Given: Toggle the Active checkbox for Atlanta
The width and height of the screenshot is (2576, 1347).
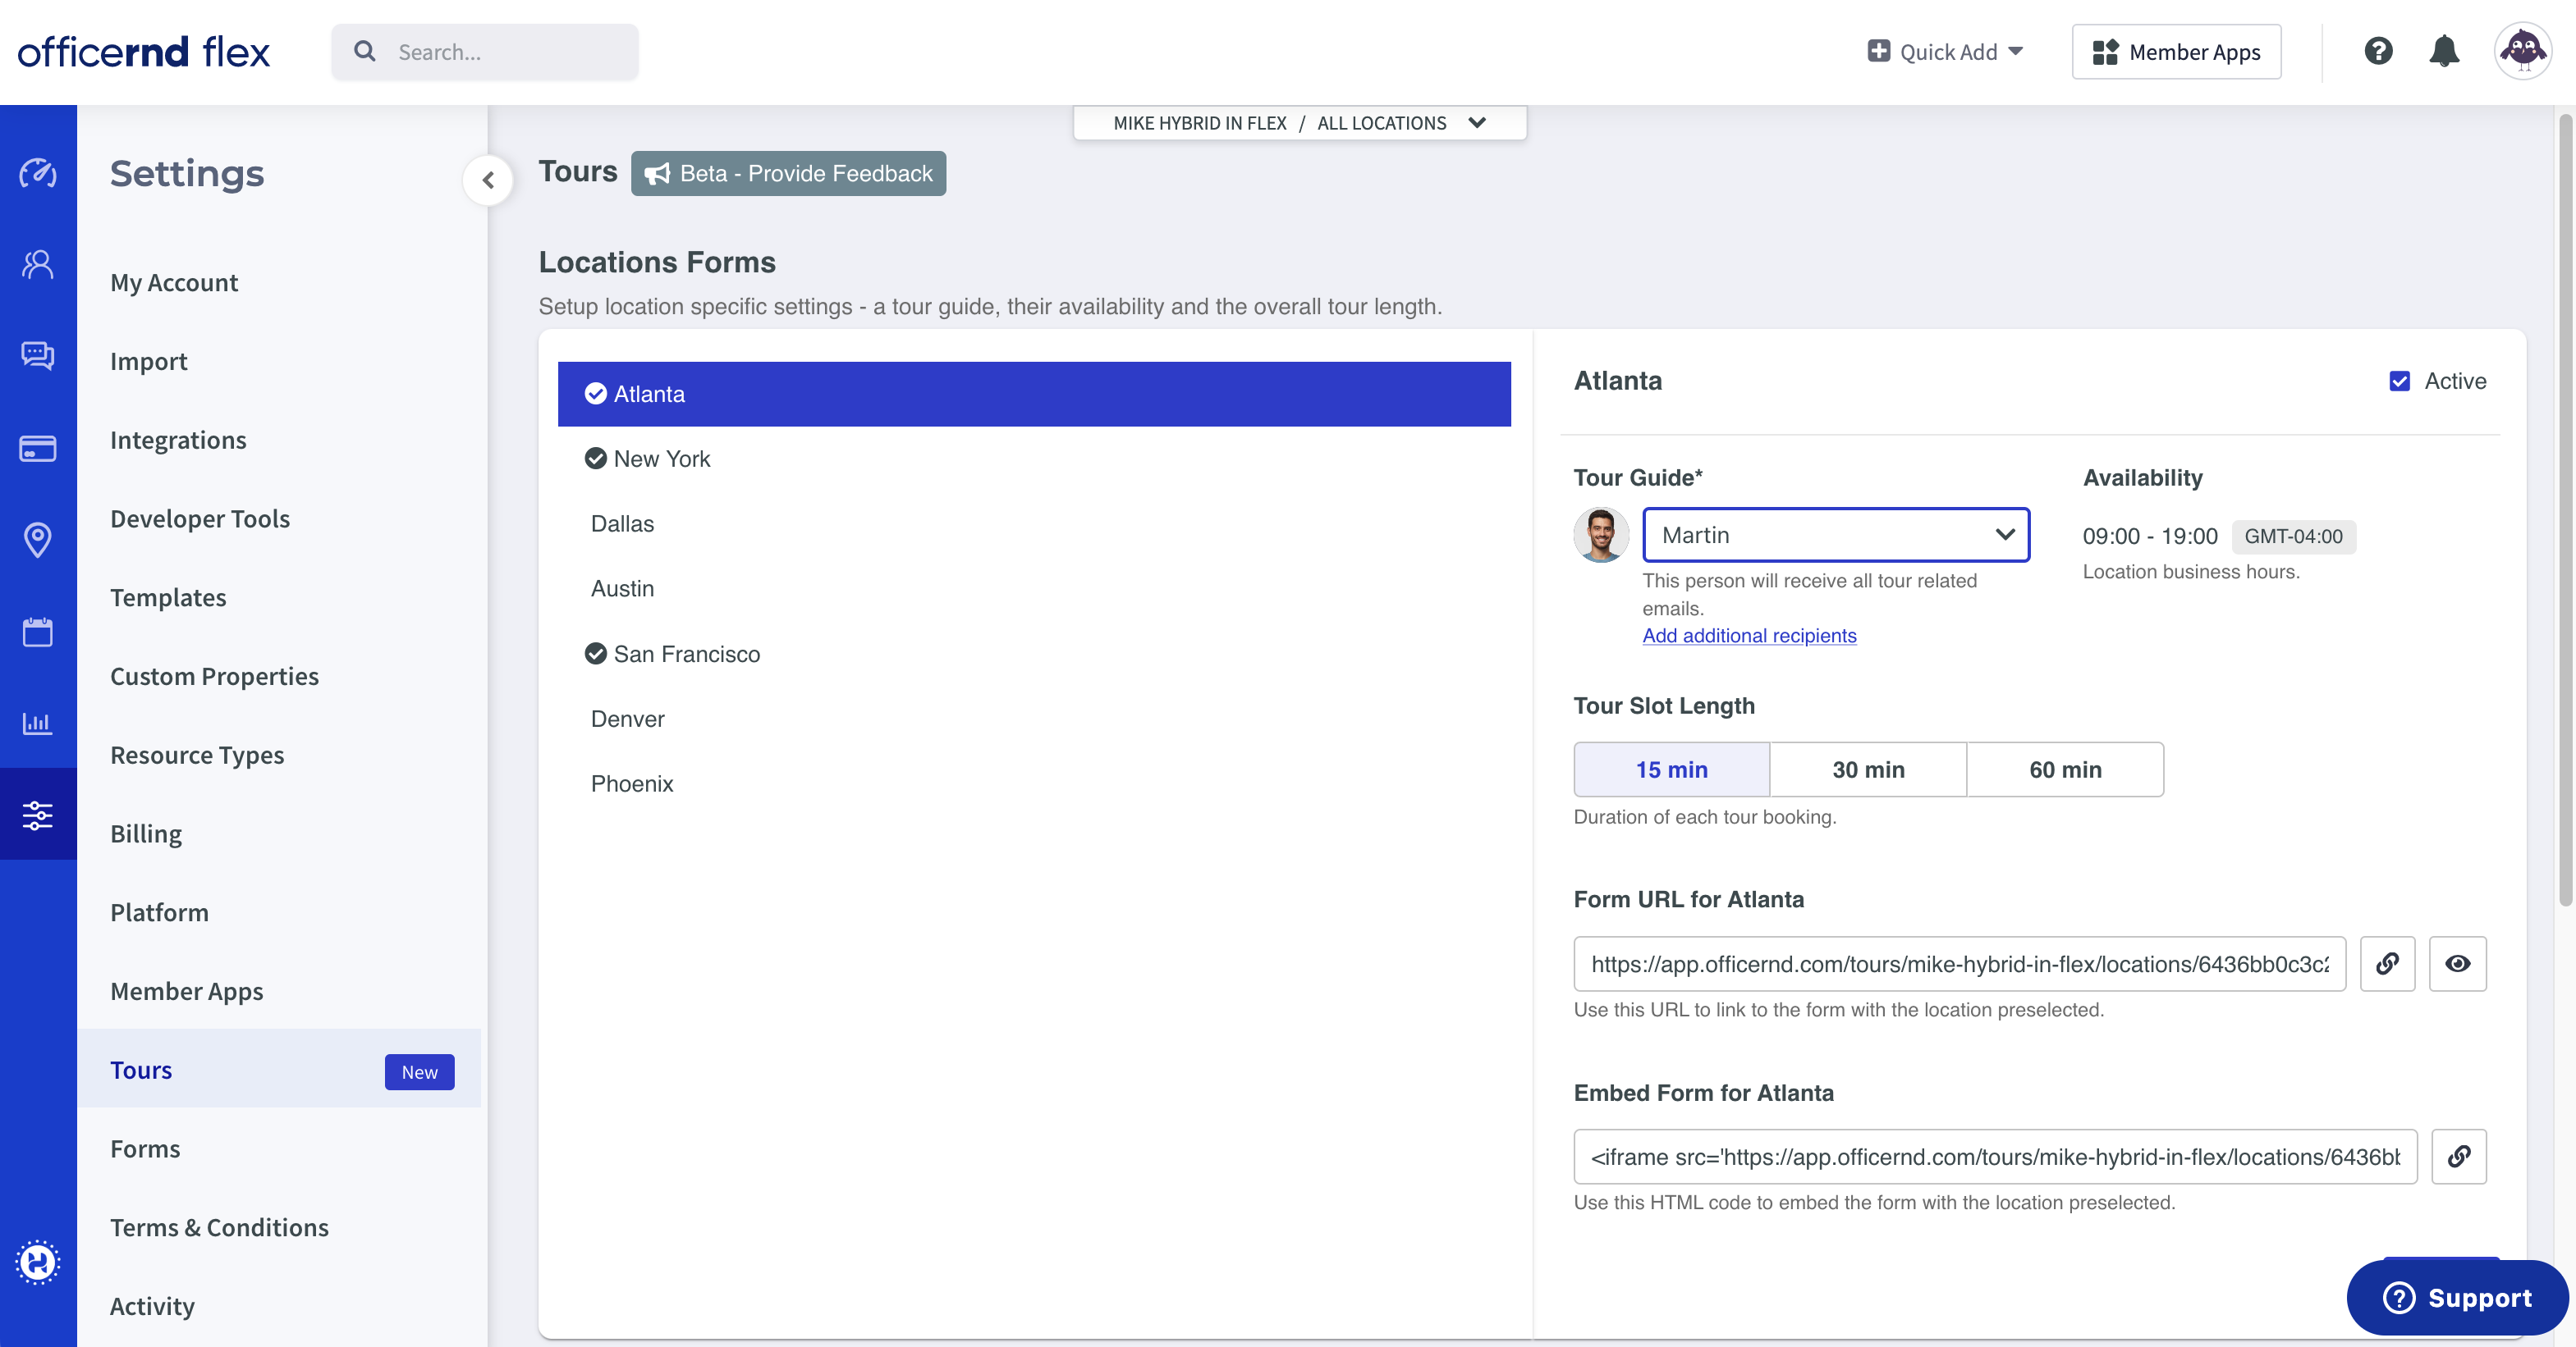Looking at the screenshot, I should [2399, 381].
